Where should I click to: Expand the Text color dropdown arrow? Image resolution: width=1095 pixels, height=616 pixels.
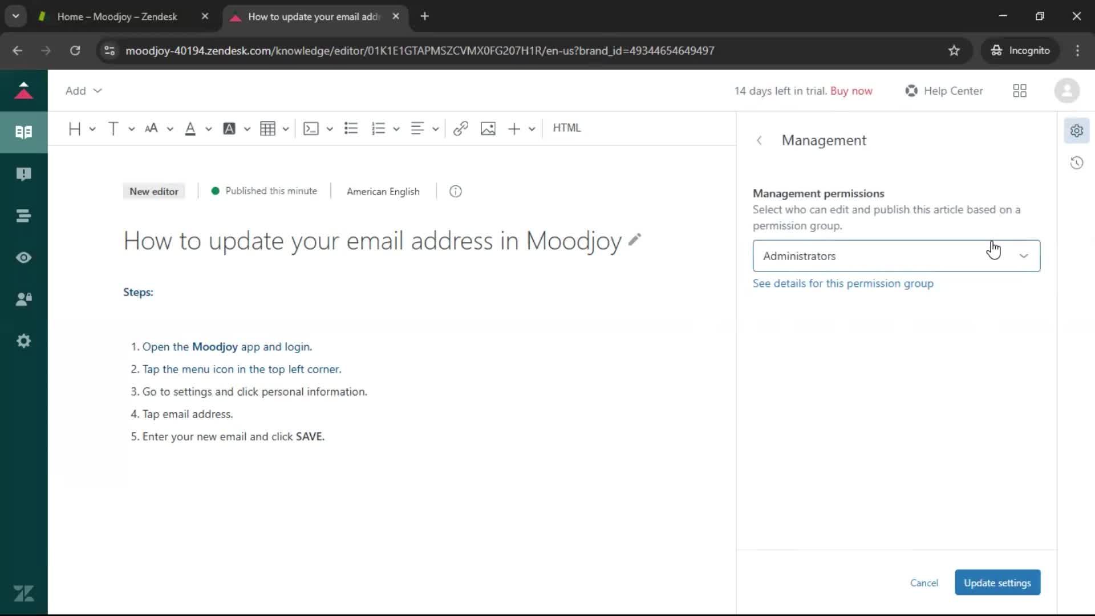click(x=209, y=129)
